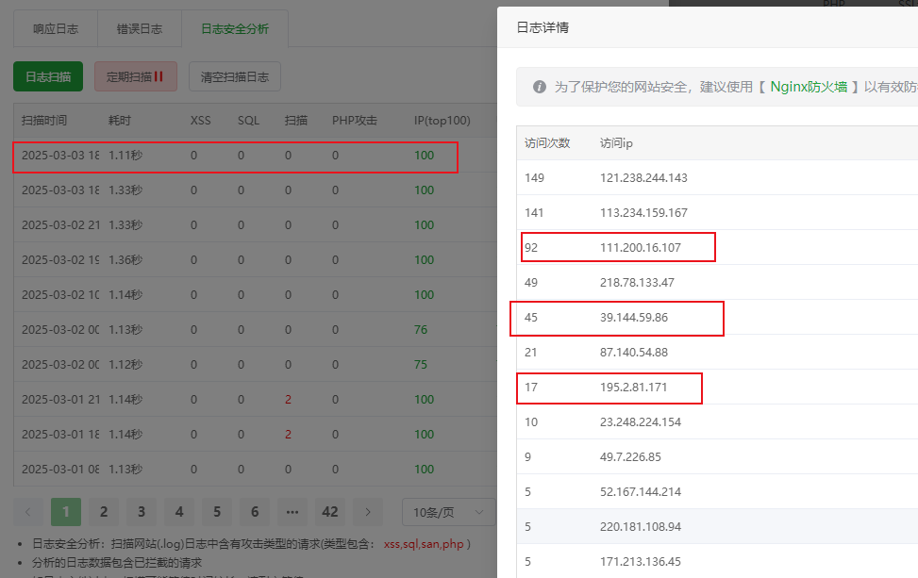Click scan count 2 in 2025-03-01 18 row

[x=288, y=434]
